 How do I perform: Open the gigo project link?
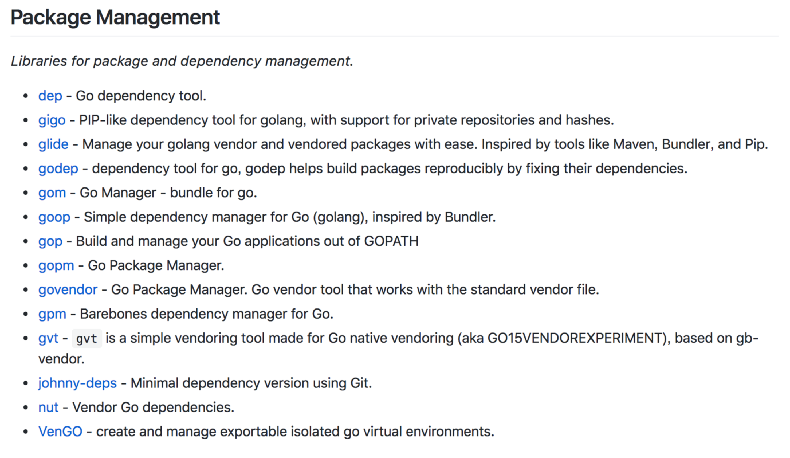(52, 120)
